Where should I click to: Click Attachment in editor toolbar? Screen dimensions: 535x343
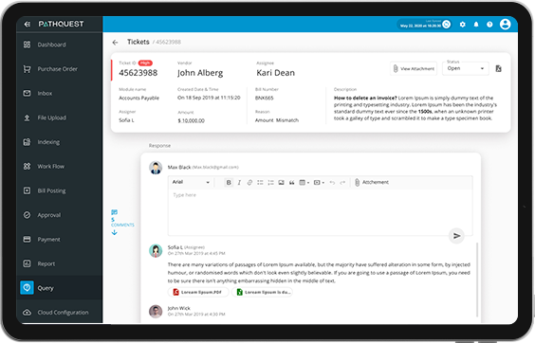pyautogui.click(x=372, y=183)
